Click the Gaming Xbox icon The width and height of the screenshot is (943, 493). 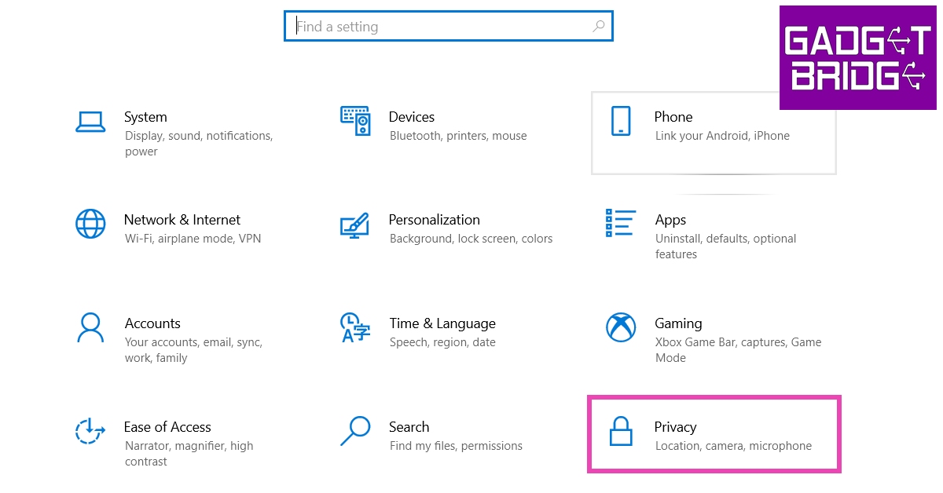(621, 327)
